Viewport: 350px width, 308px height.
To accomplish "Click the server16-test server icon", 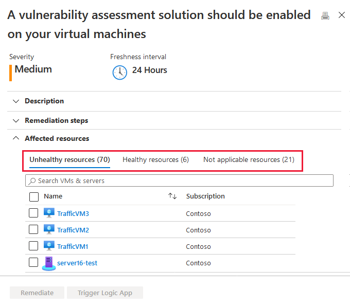I will click(x=49, y=263).
